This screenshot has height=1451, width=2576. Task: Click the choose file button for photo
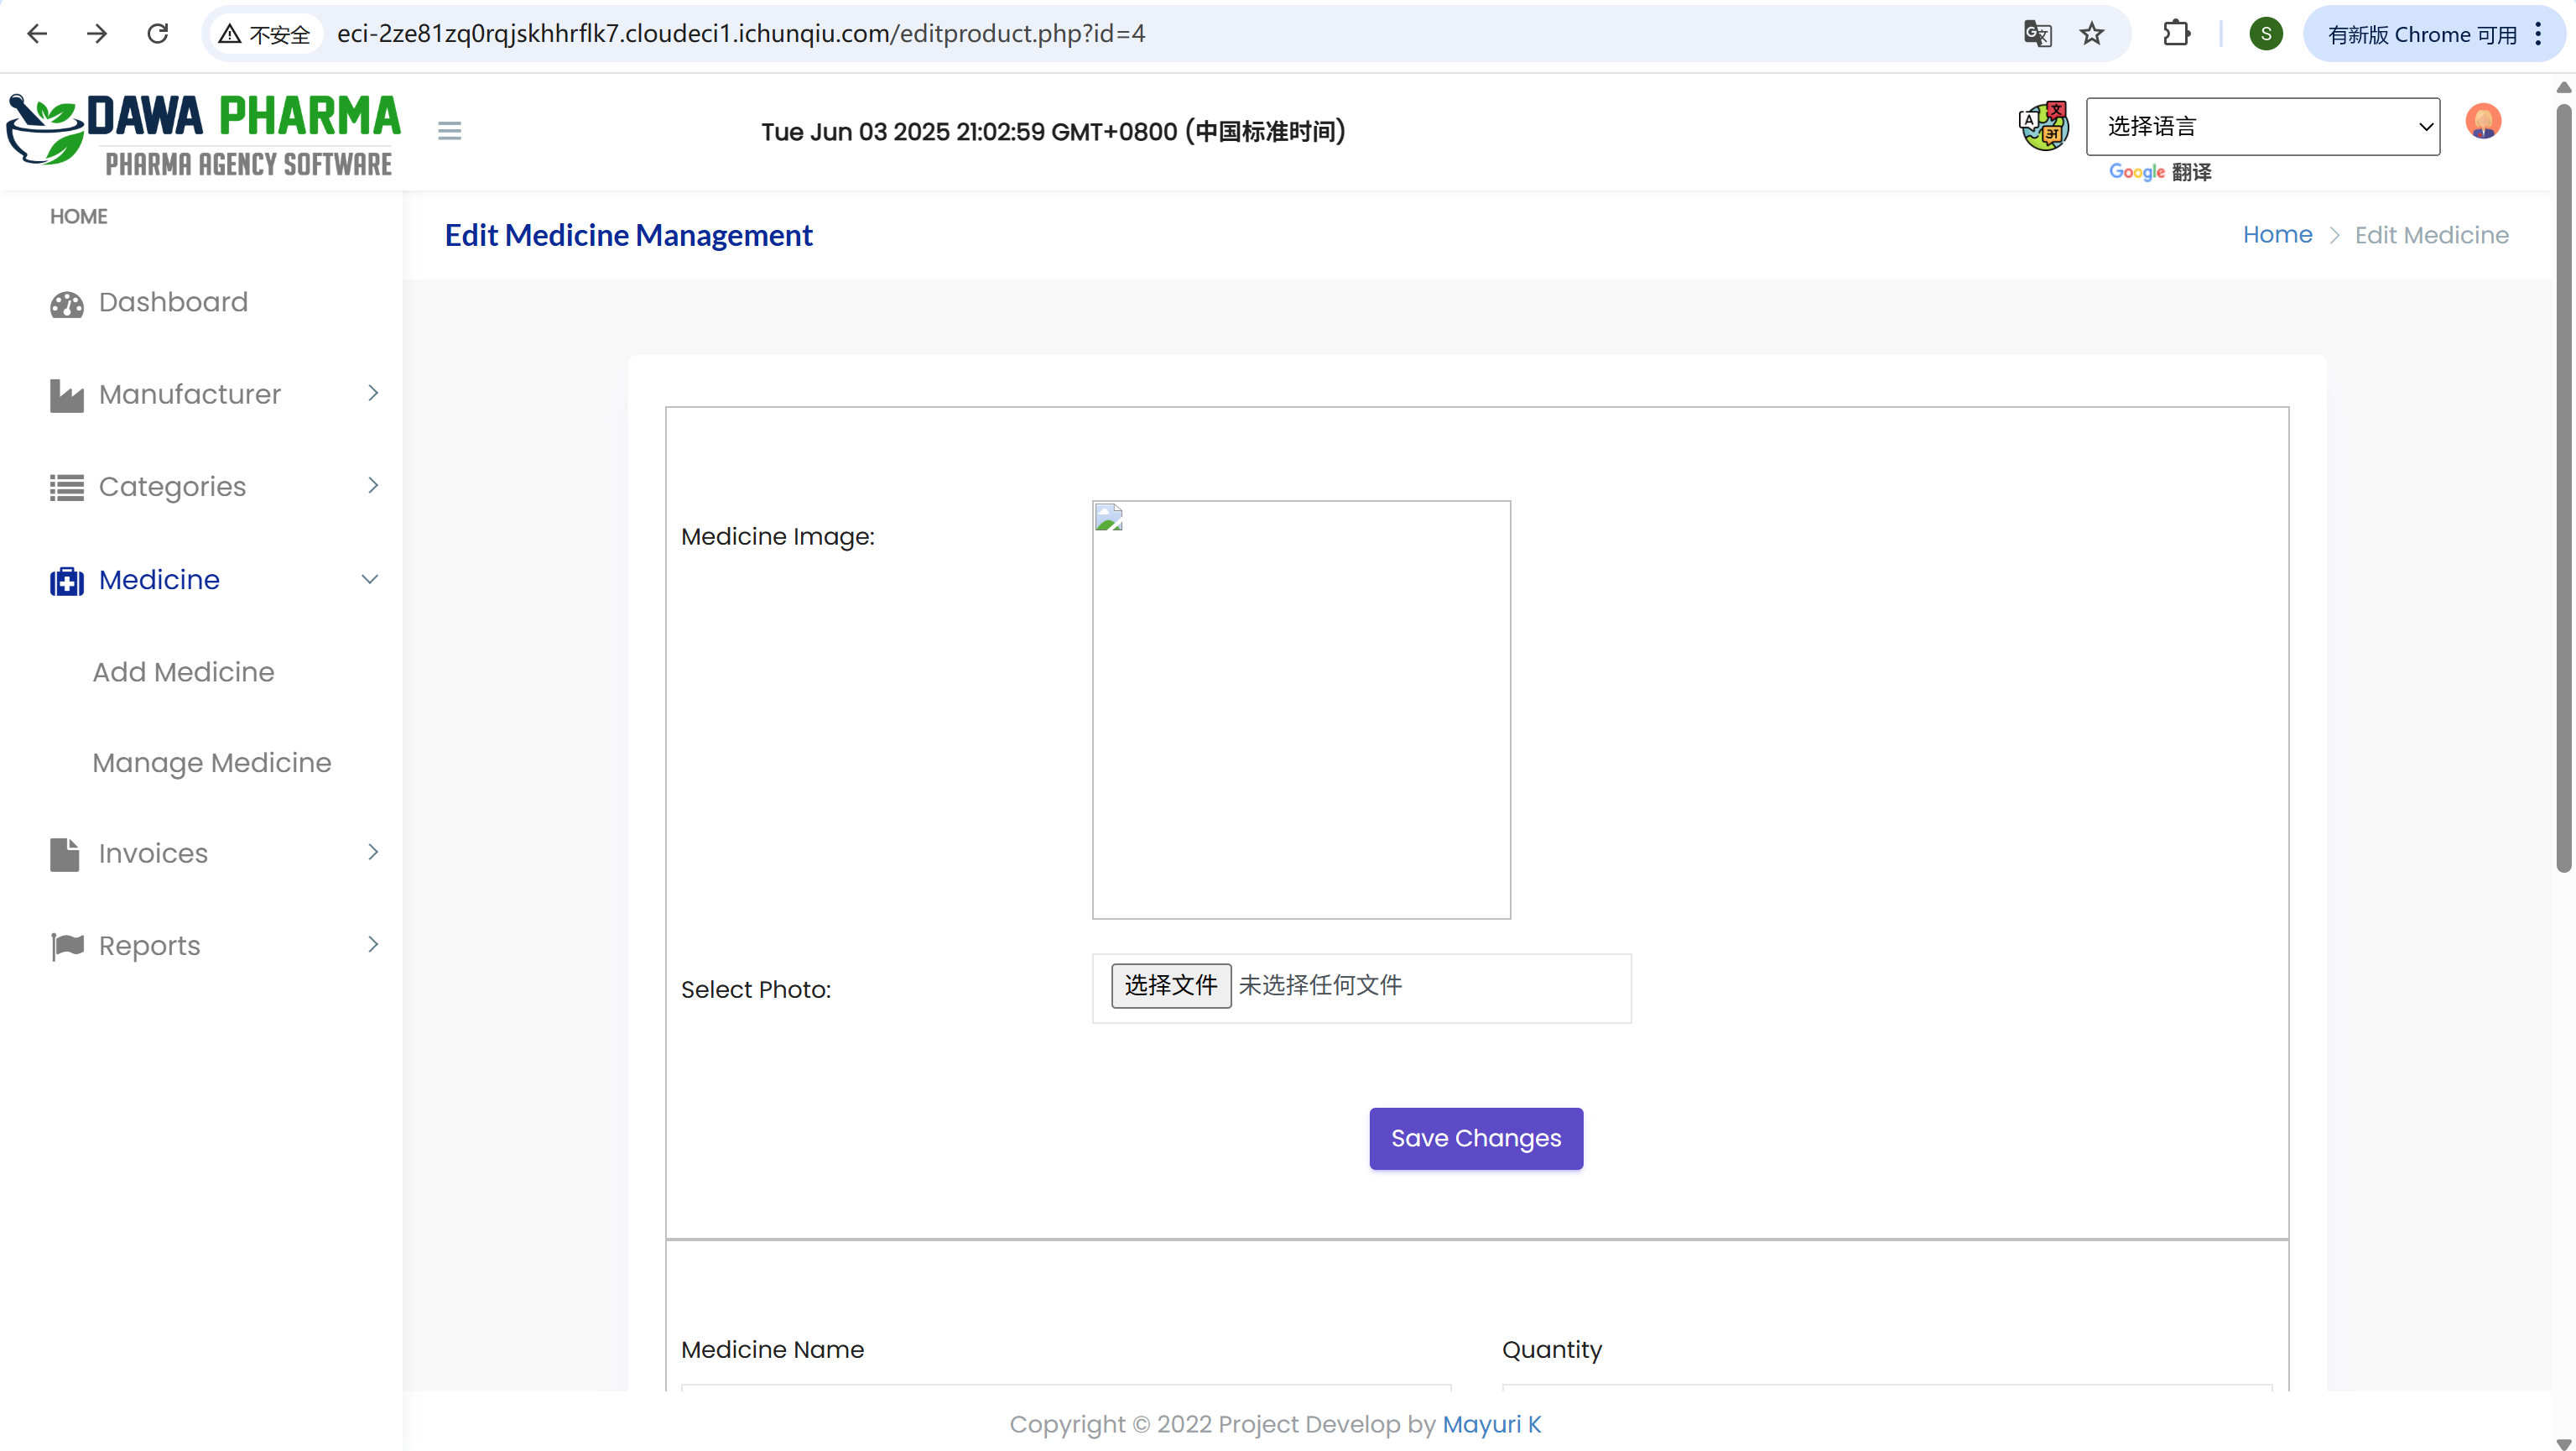(x=1170, y=986)
